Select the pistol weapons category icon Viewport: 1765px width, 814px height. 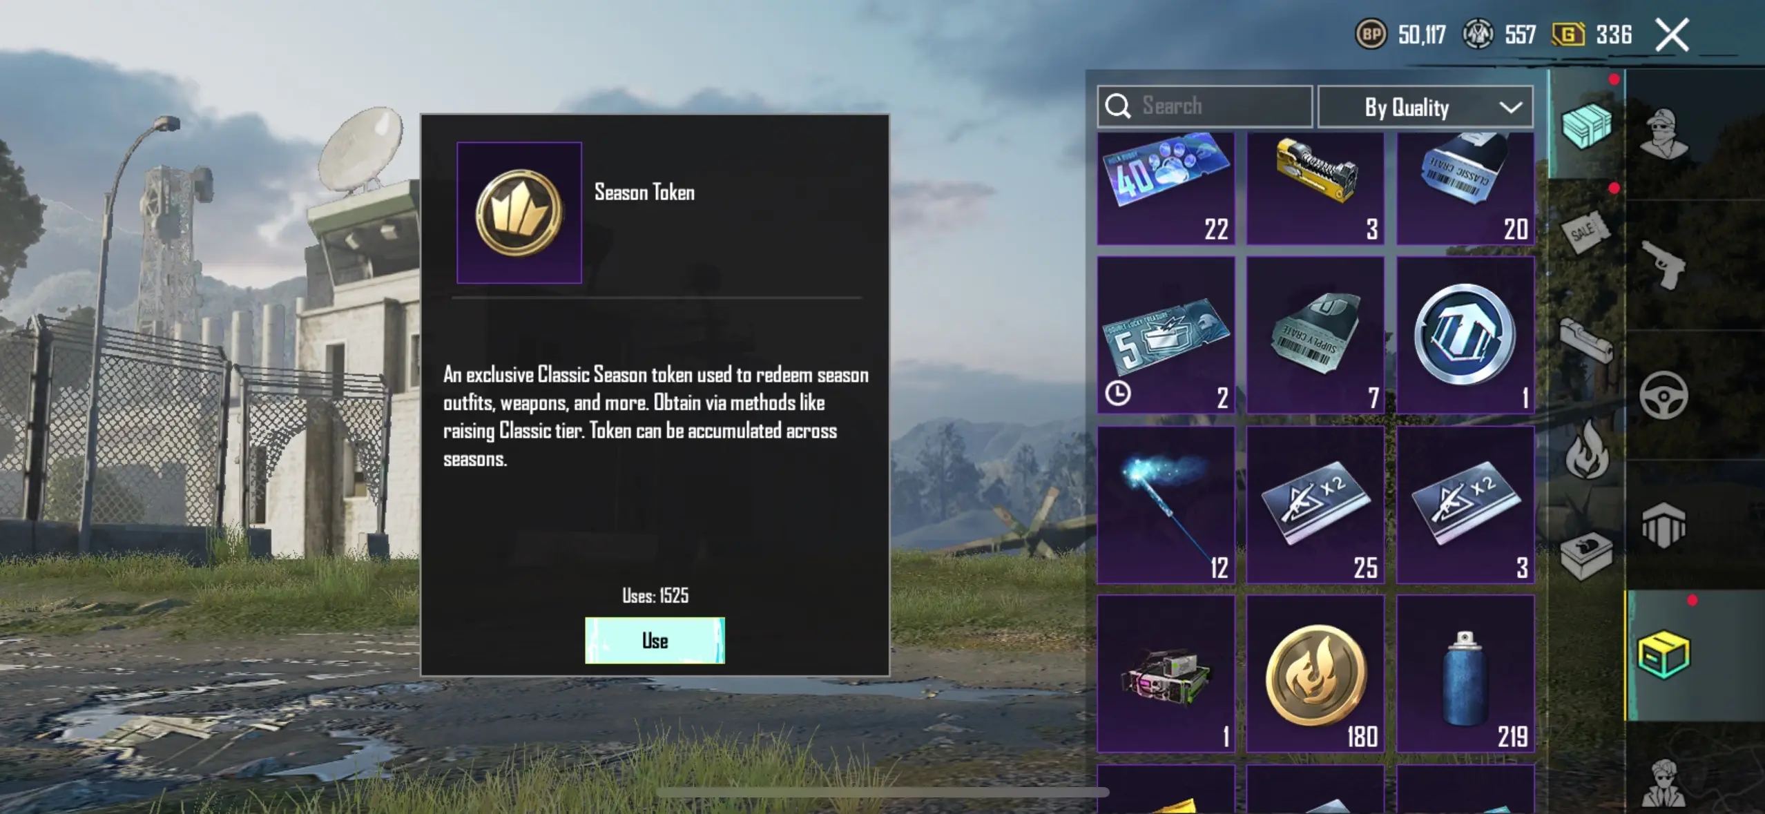(x=1663, y=265)
